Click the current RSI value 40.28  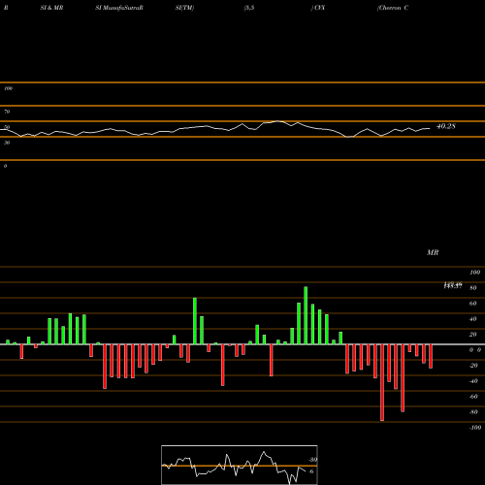pos(446,126)
